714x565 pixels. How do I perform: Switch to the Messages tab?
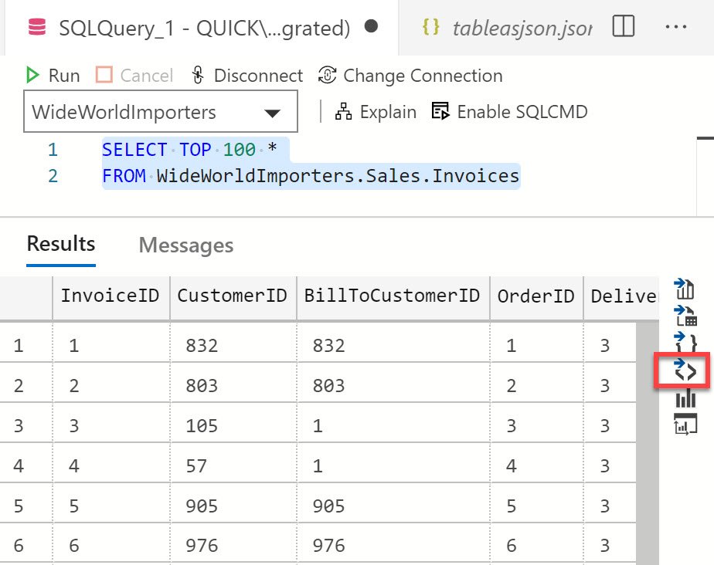click(x=185, y=245)
